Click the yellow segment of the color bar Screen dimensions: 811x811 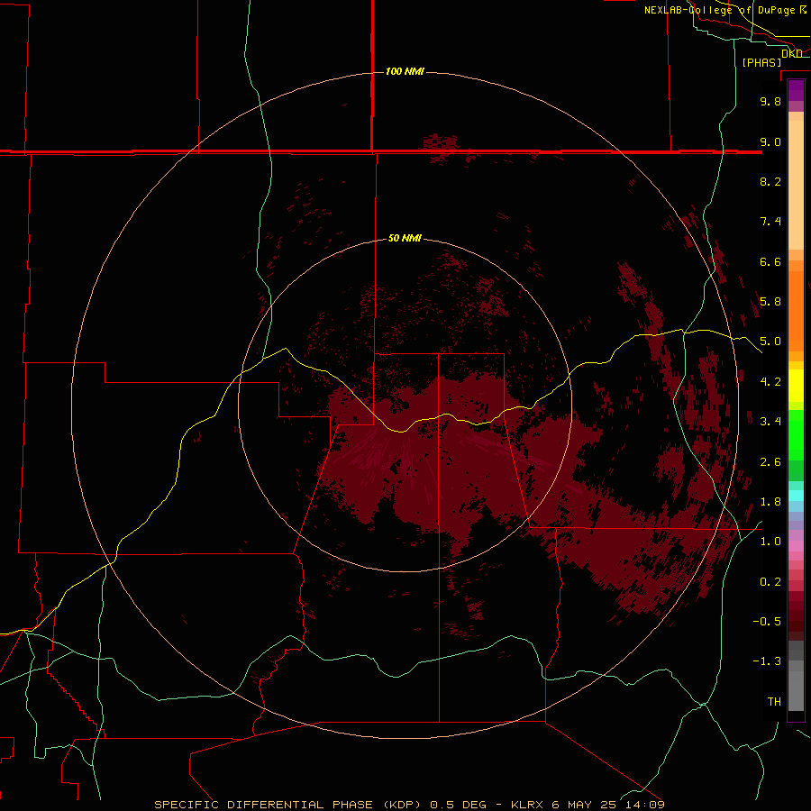(x=796, y=386)
